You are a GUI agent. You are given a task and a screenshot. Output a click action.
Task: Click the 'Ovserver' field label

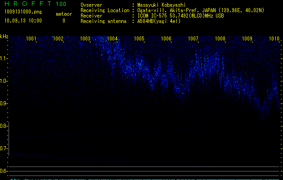91,5
